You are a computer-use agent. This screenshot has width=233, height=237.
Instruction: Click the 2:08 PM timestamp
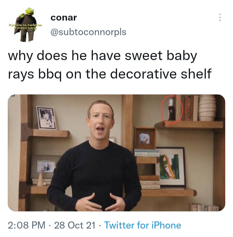tap(27, 225)
